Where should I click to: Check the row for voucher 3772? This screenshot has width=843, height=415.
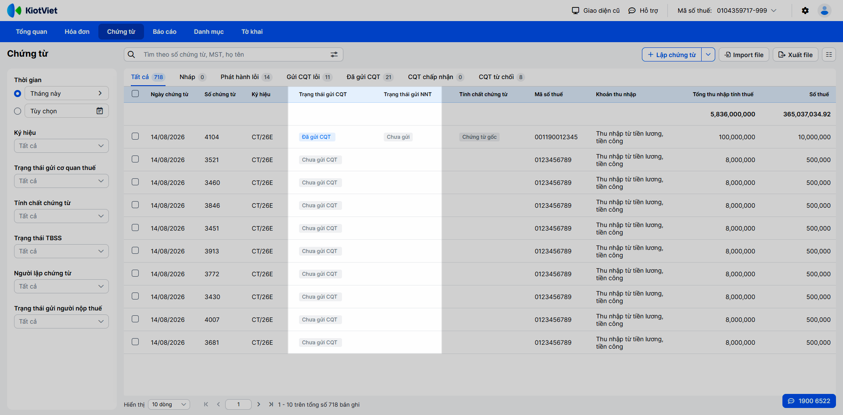point(135,274)
